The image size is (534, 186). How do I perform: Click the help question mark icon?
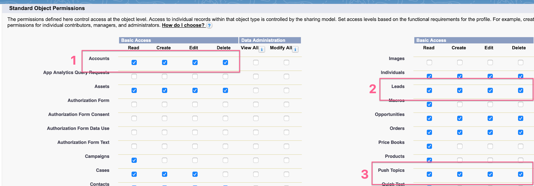209,26
